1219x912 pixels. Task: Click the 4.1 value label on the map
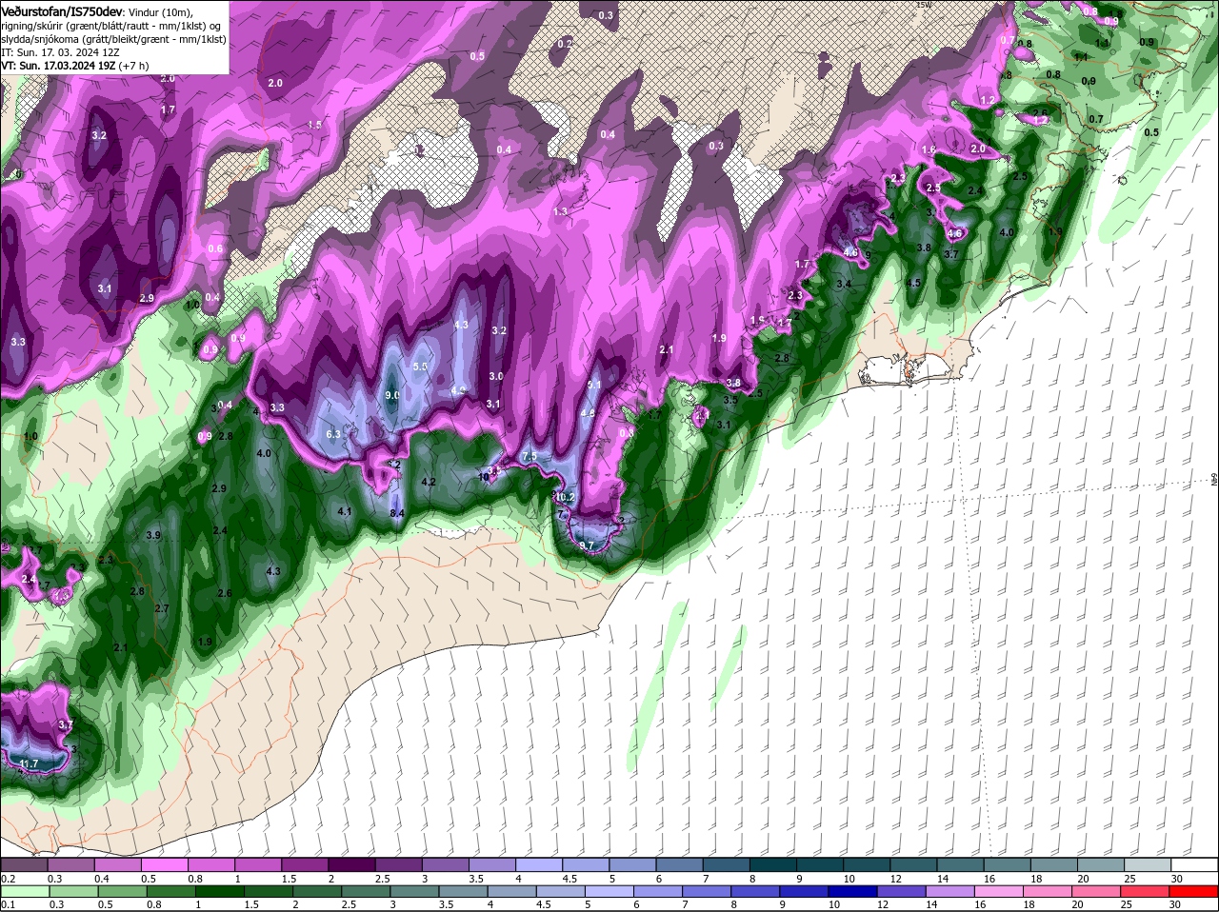coord(346,511)
